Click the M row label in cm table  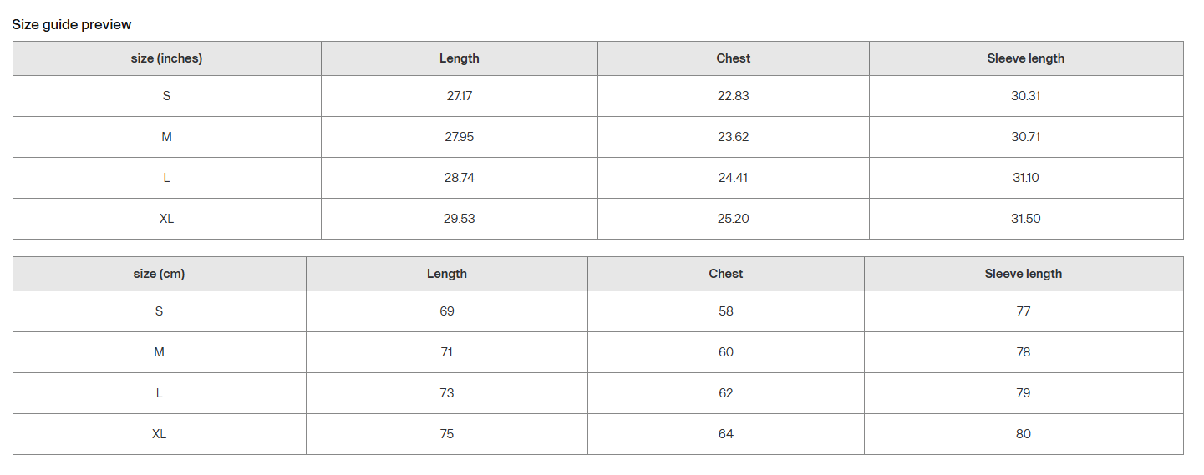click(159, 352)
